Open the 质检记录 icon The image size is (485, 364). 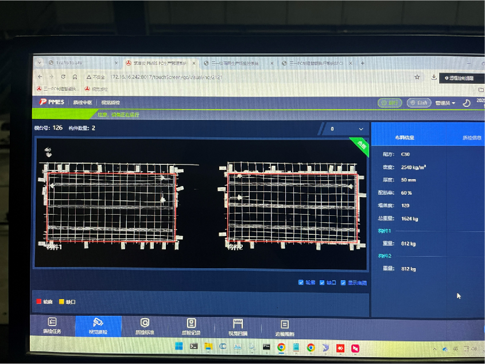192,323
